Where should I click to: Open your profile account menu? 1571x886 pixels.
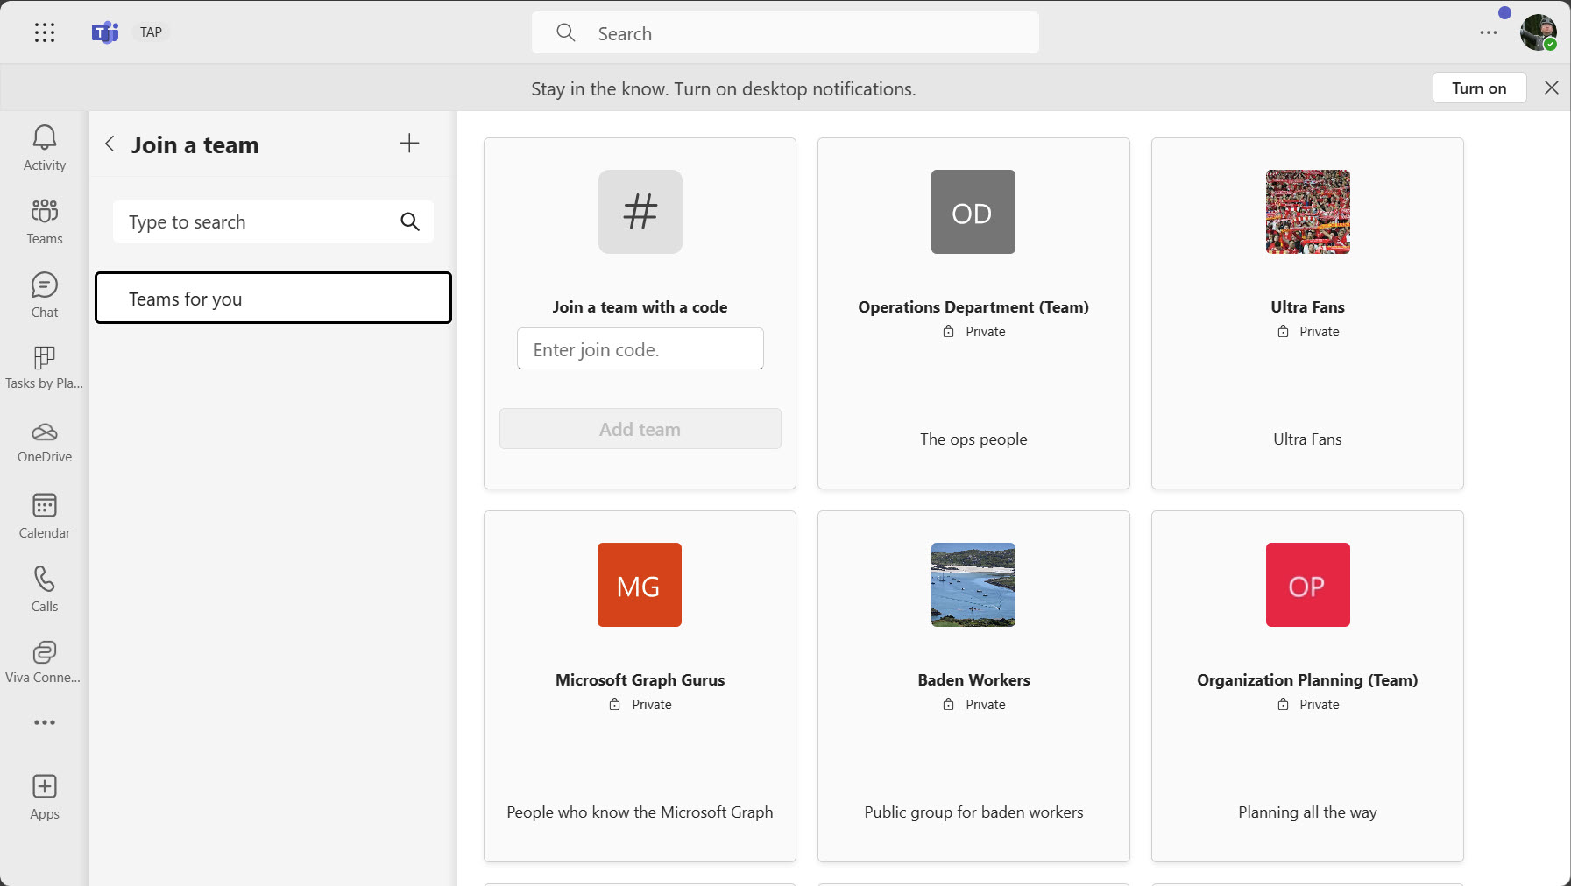point(1539,32)
